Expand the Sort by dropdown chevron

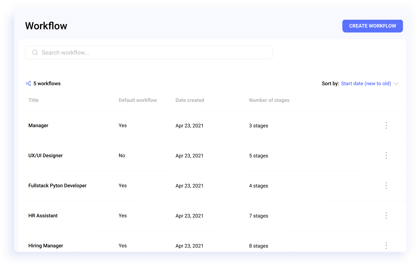click(397, 83)
